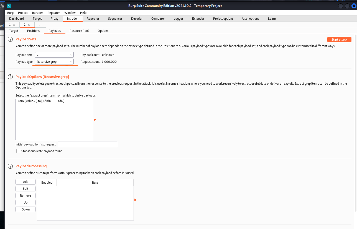The width and height of the screenshot is (357, 229).
Task: Open the Repeater main tab
Action: (x=93, y=19)
